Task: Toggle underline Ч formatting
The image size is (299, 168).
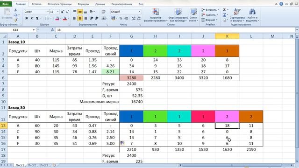Action: tap(37, 18)
